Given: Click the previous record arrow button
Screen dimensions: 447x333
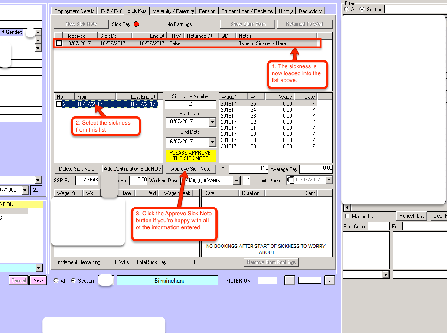Looking at the screenshot, I should pos(290,280).
